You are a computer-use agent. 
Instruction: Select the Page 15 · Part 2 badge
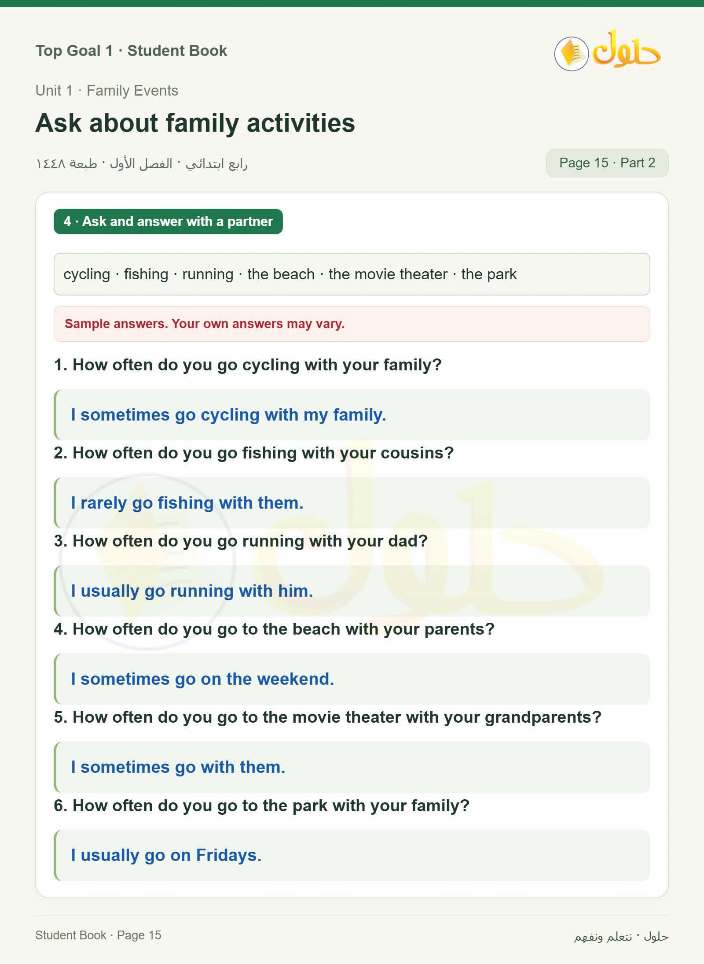click(x=607, y=163)
